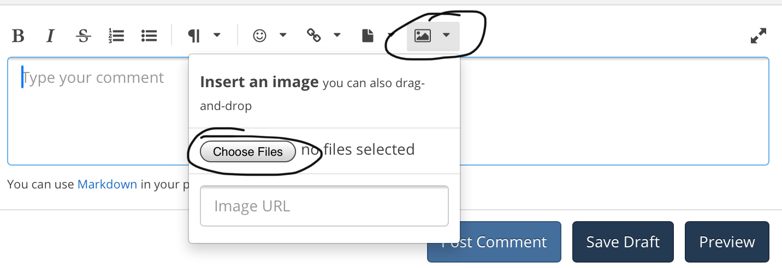Viewport: 782px width, 268px height.
Task: Click the link chain icon
Action: pyautogui.click(x=313, y=36)
